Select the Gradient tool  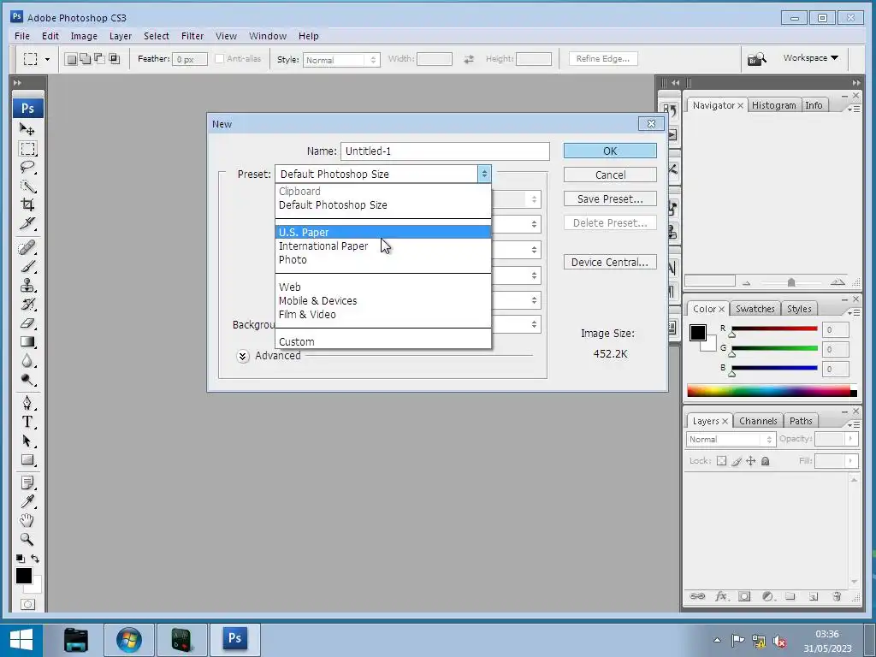pyautogui.click(x=27, y=342)
